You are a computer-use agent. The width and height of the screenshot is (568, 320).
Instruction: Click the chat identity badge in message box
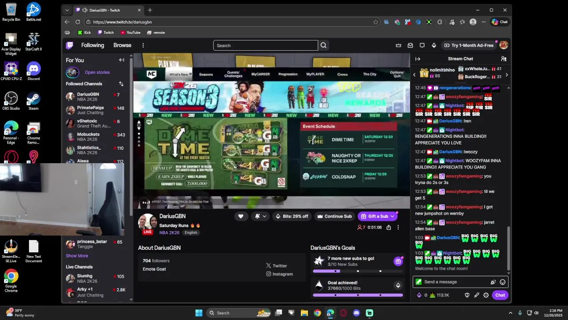pos(418,282)
